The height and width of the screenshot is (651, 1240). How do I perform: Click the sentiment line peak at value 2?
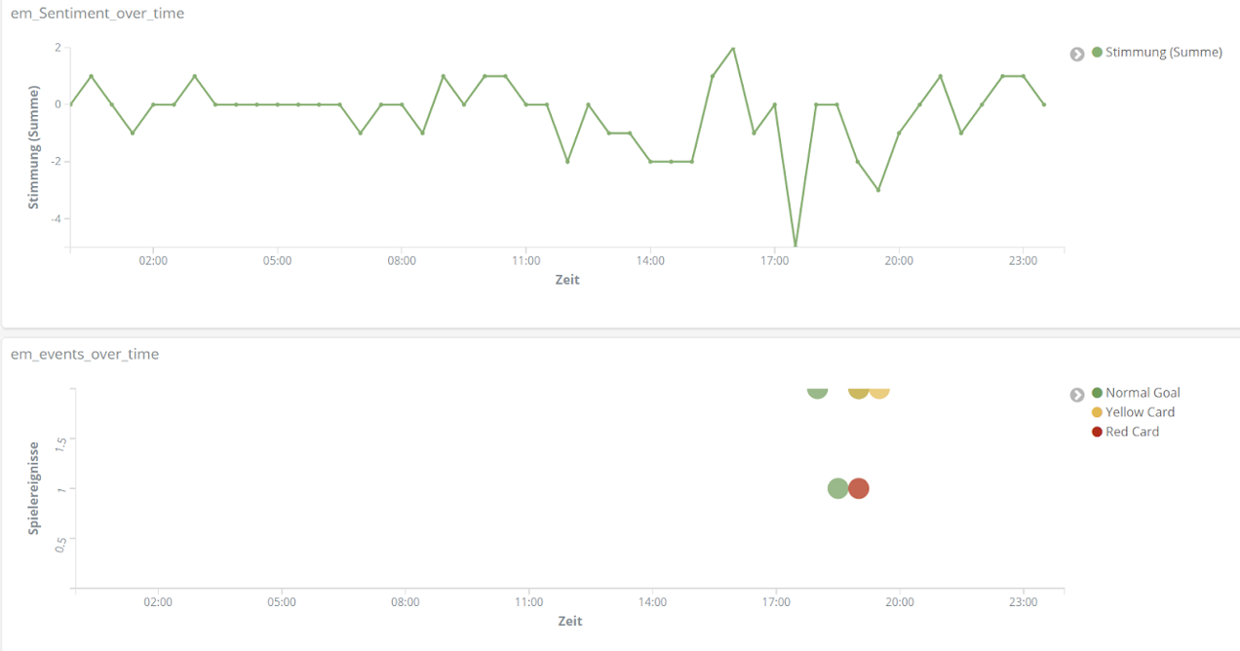click(733, 48)
